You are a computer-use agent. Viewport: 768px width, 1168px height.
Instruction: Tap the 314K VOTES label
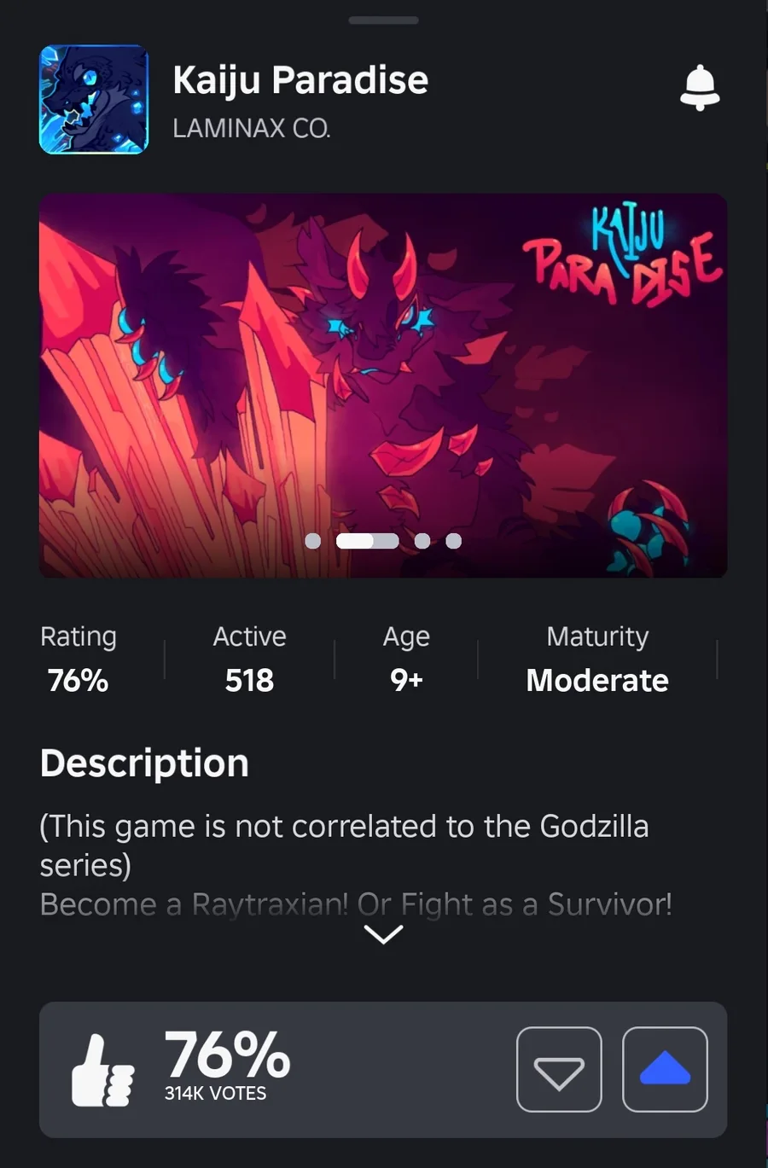215,1093
